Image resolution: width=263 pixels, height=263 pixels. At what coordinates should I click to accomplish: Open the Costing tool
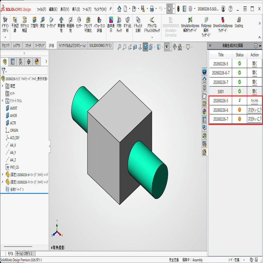tap(239, 22)
